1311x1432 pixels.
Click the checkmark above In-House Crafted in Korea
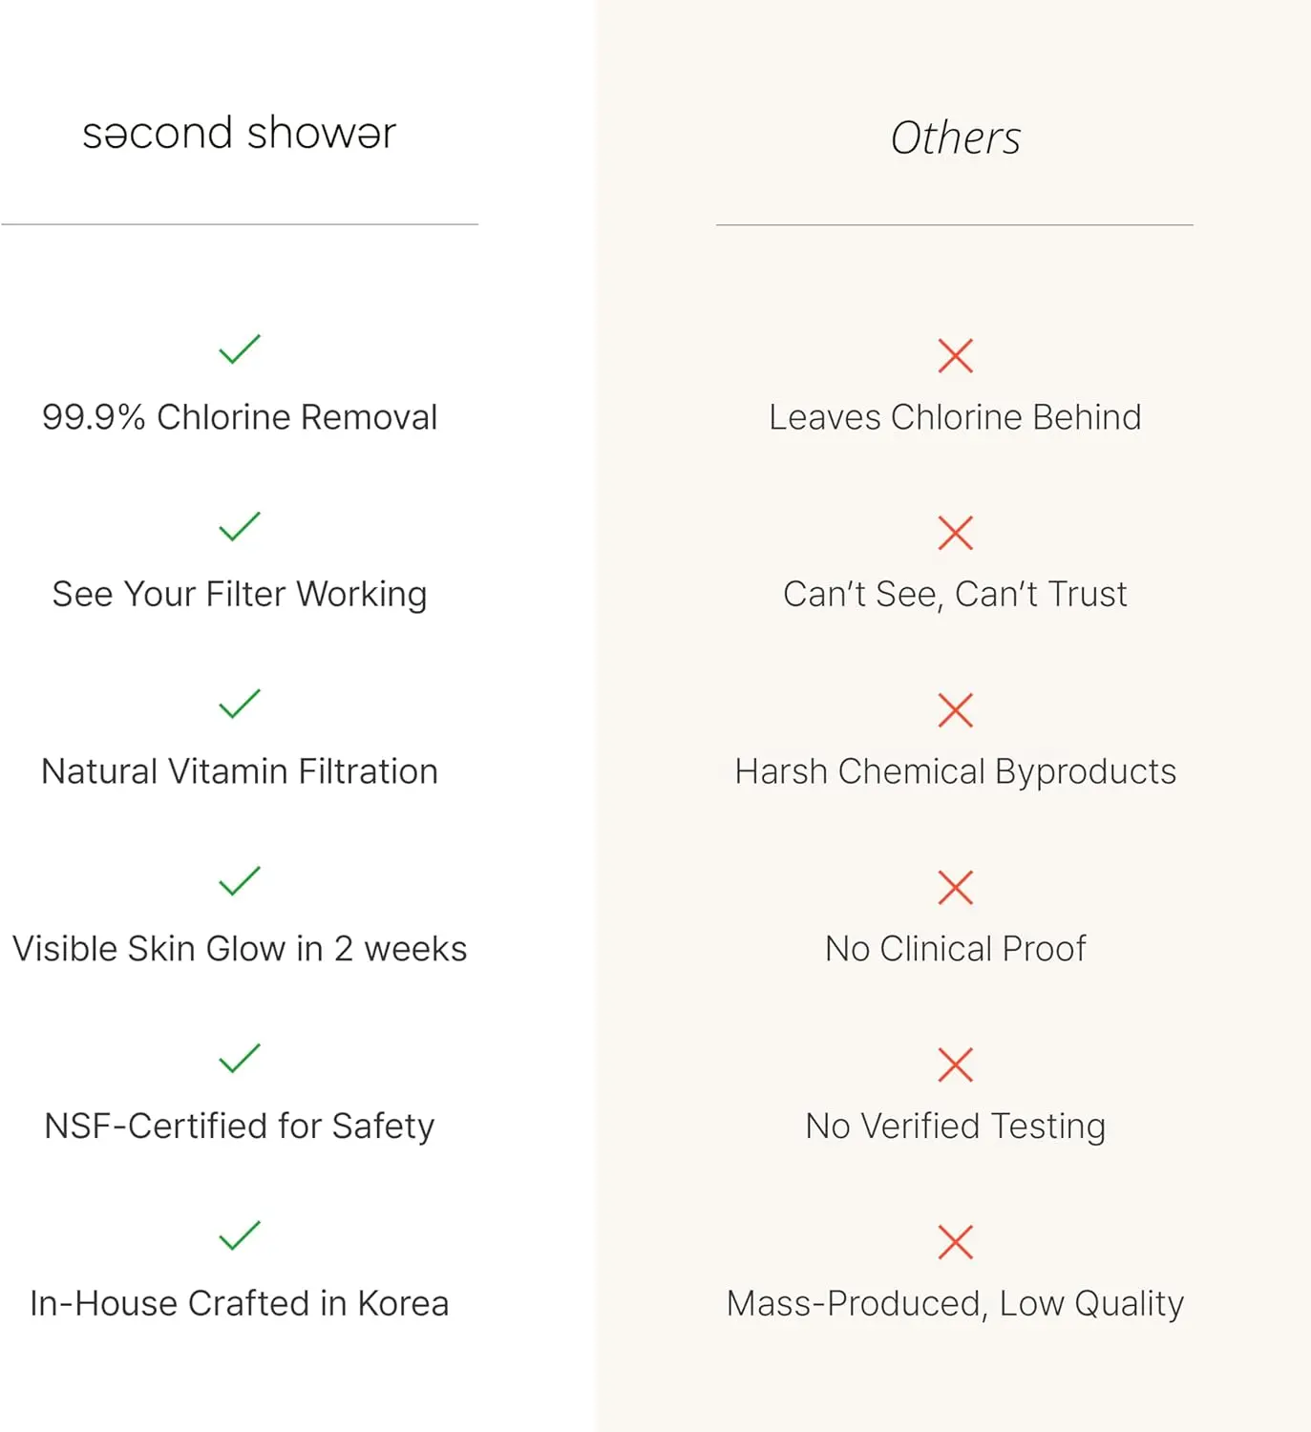239,1235
